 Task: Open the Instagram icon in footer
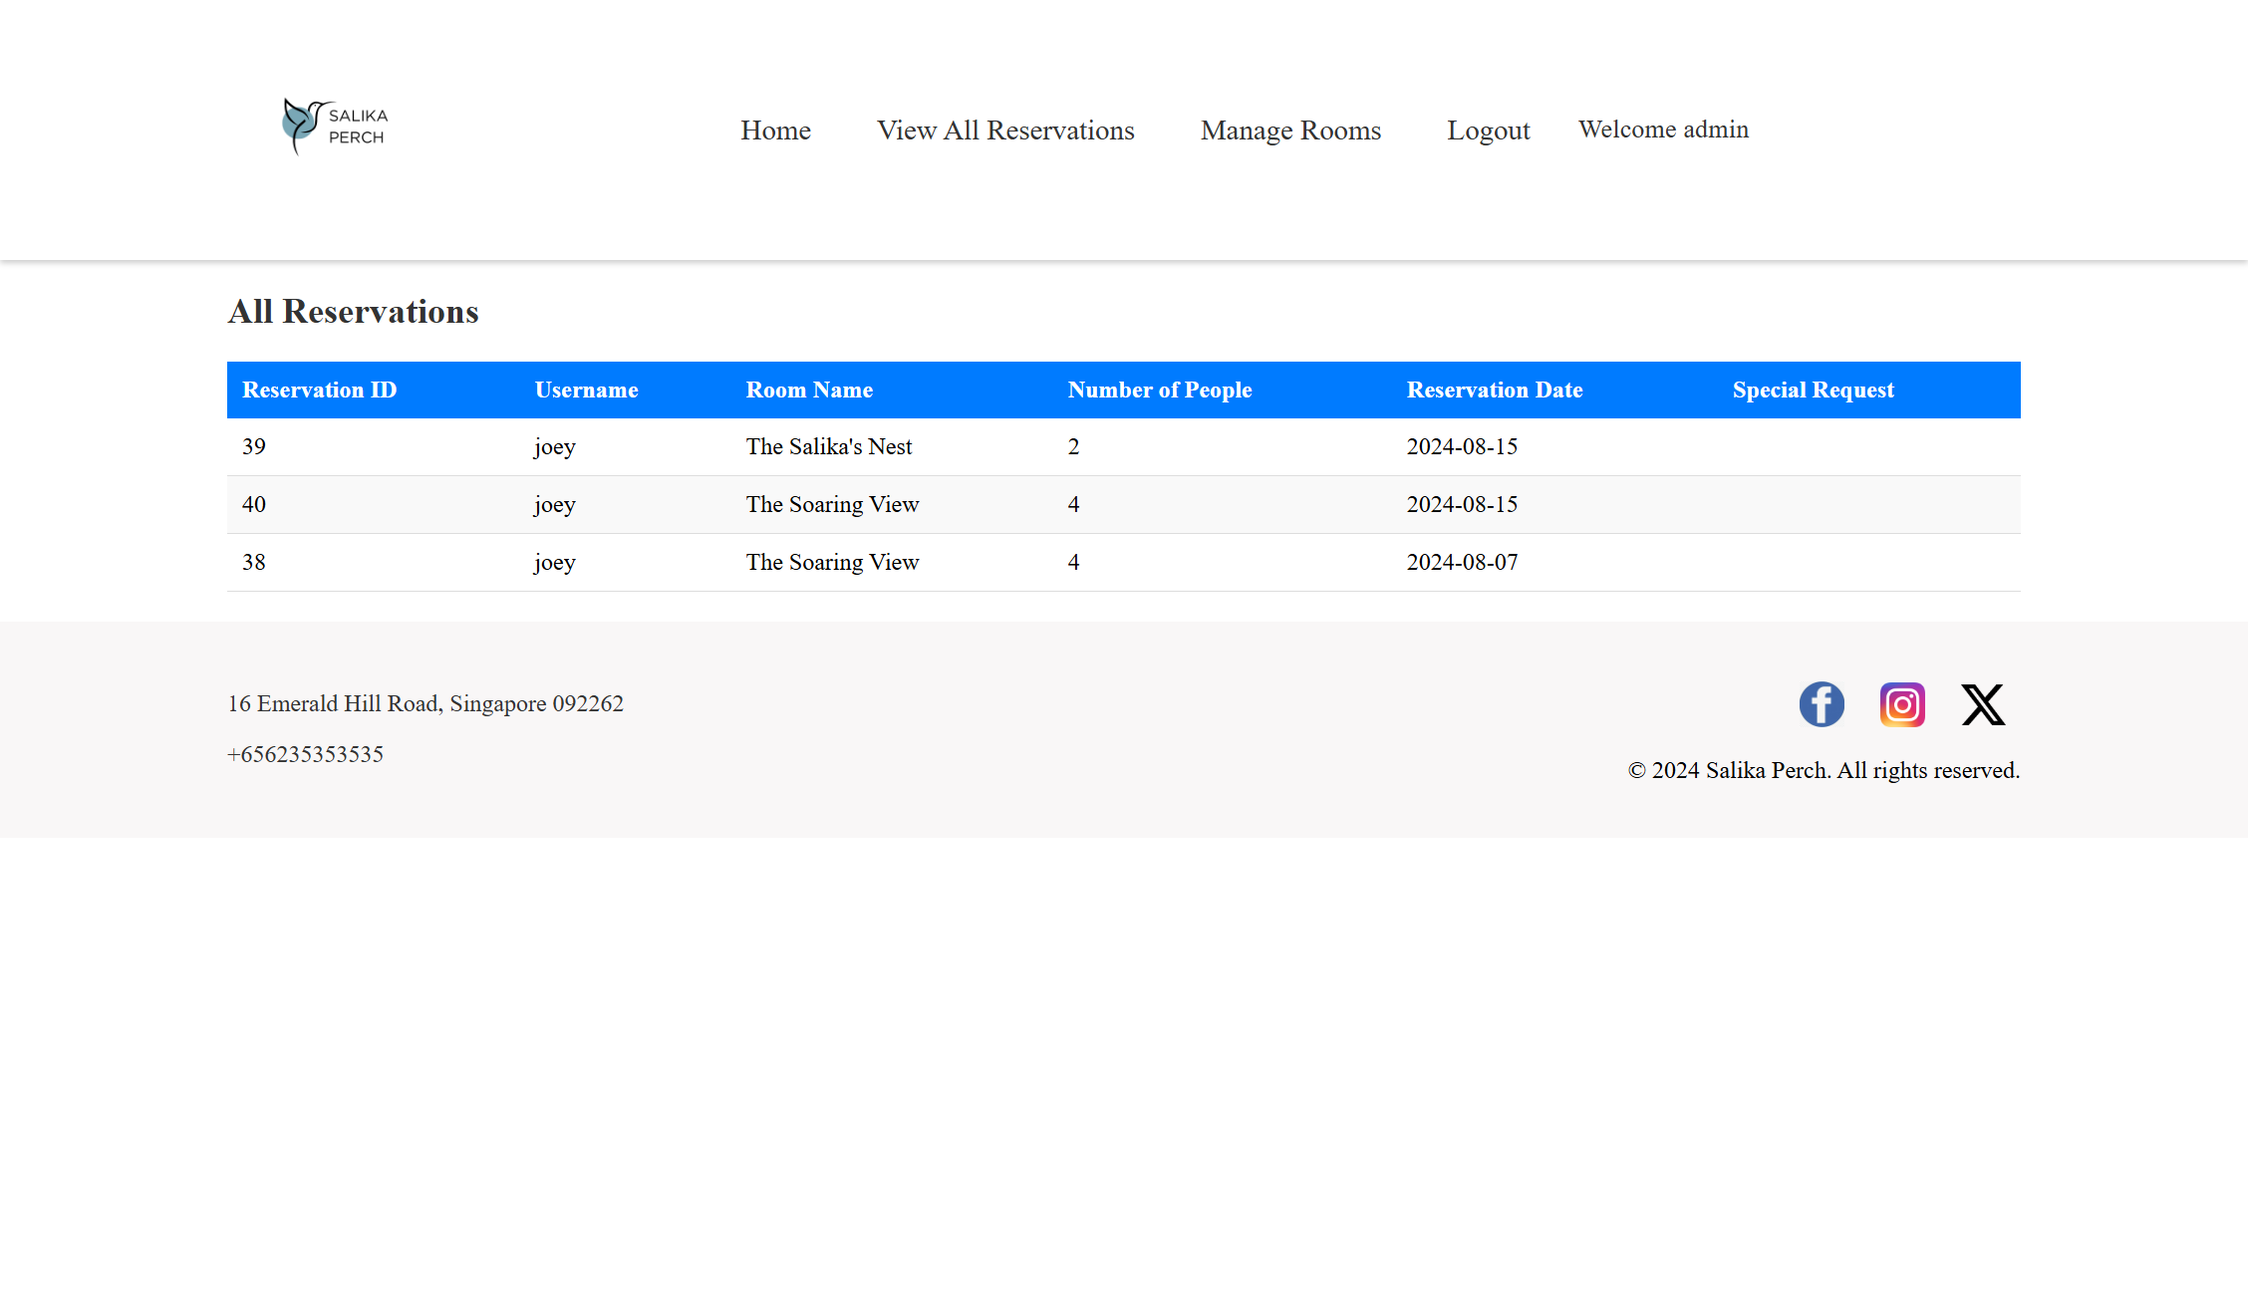(x=1901, y=704)
